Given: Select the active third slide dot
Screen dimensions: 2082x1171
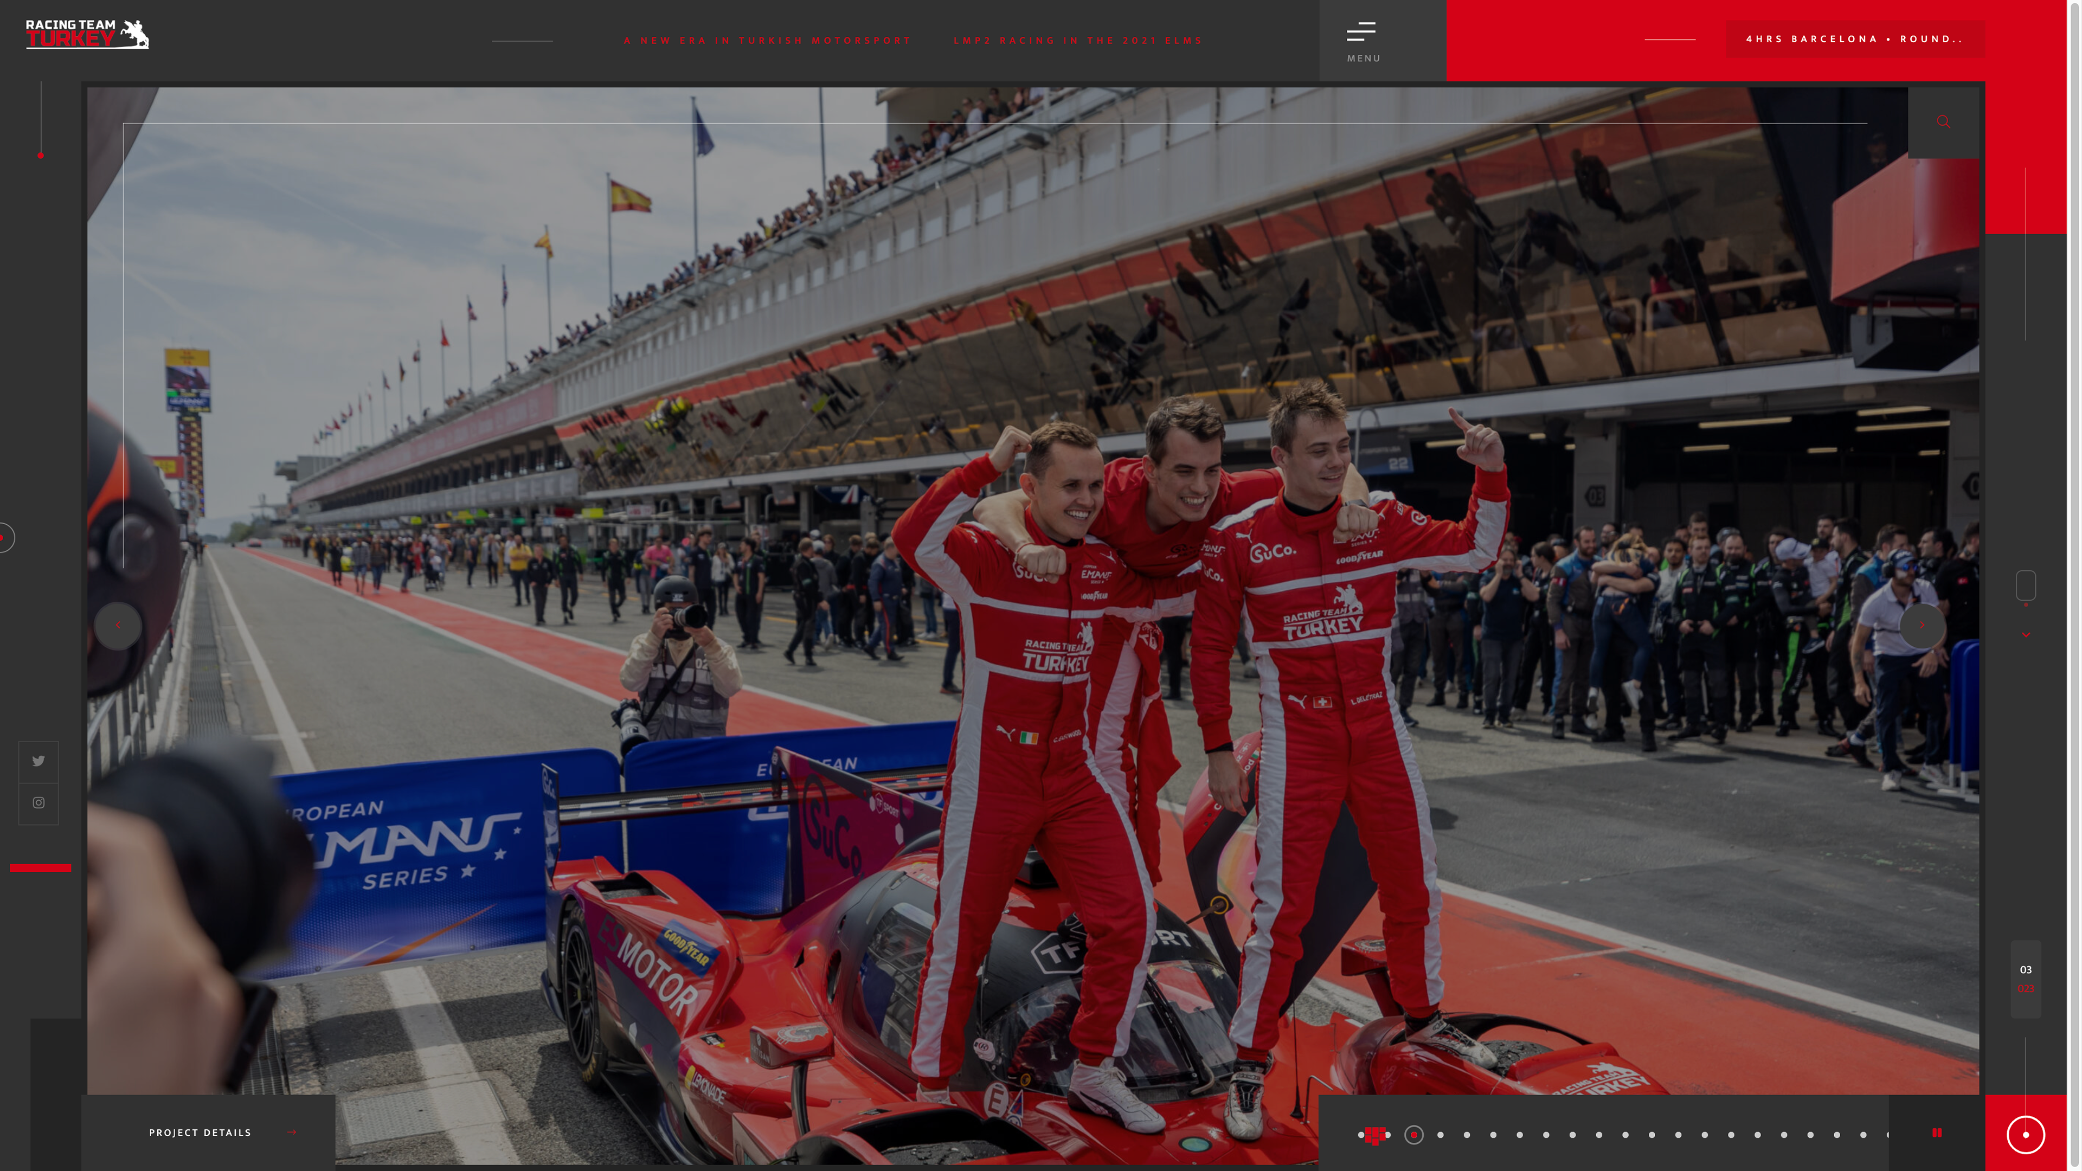Looking at the screenshot, I should pos(1413,1135).
